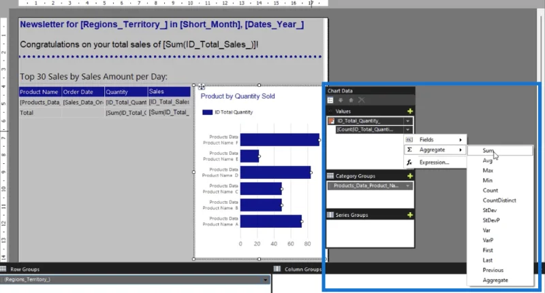The width and height of the screenshot is (545, 293).
Task: Select Sum aggregate option
Action: (500, 150)
